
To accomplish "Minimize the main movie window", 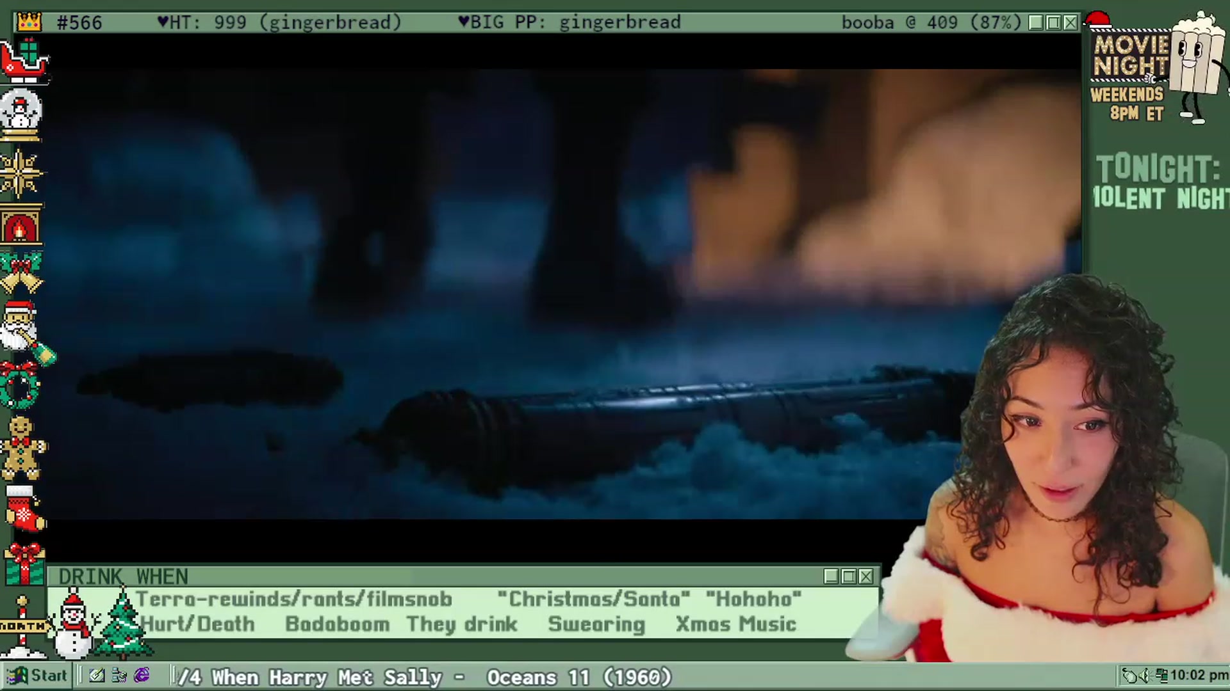I will click(x=1036, y=23).
